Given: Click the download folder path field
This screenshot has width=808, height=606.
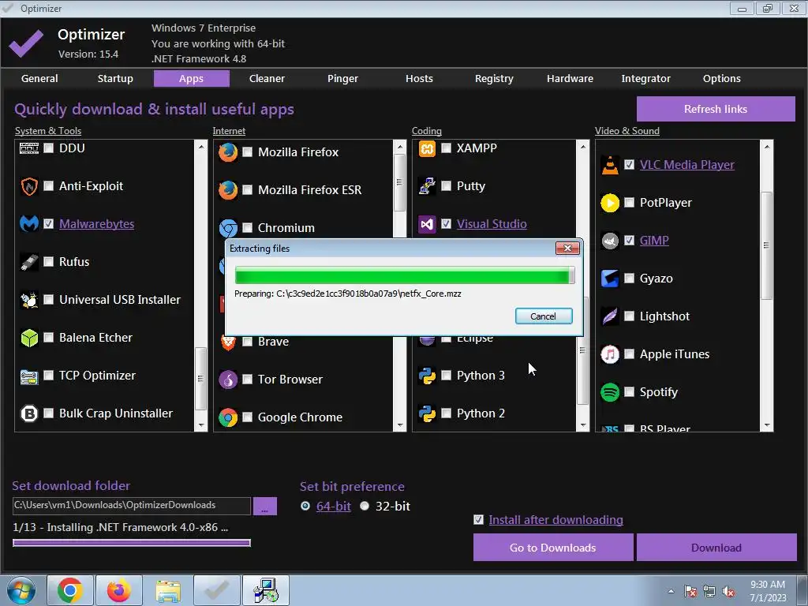Looking at the screenshot, I should coord(132,506).
